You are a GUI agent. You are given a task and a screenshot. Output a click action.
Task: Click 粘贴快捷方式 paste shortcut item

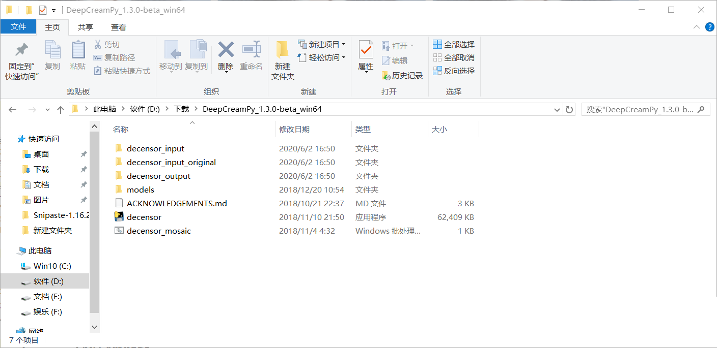coord(122,71)
